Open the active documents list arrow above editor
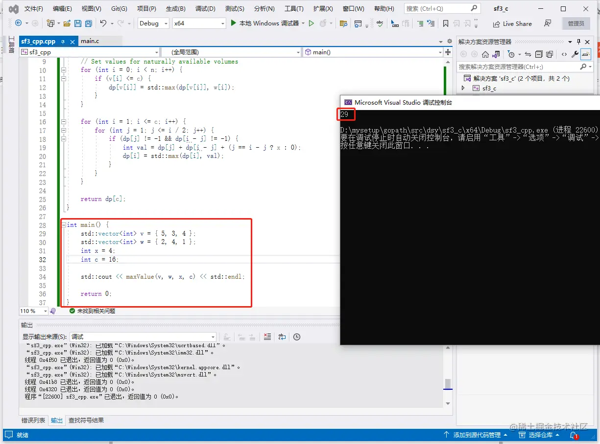The image size is (600, 444). (x=441, y=42)
